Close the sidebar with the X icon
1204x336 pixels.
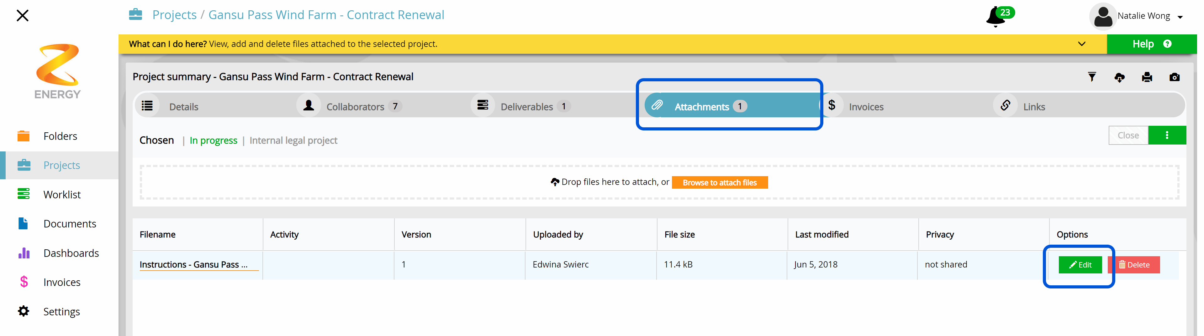tap(23, 15)
